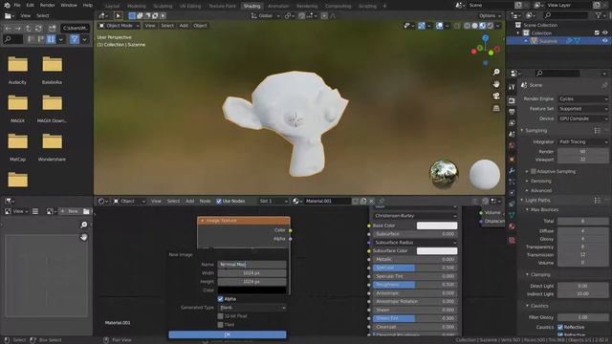Image resolution: width=612 pixels, height=344 pixels.
Task: Enable the Tiled checkbox
Action: point(220,325)
